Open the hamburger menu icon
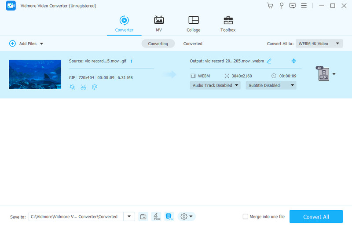Screen dimensions: 352x226 click(304, 6)
